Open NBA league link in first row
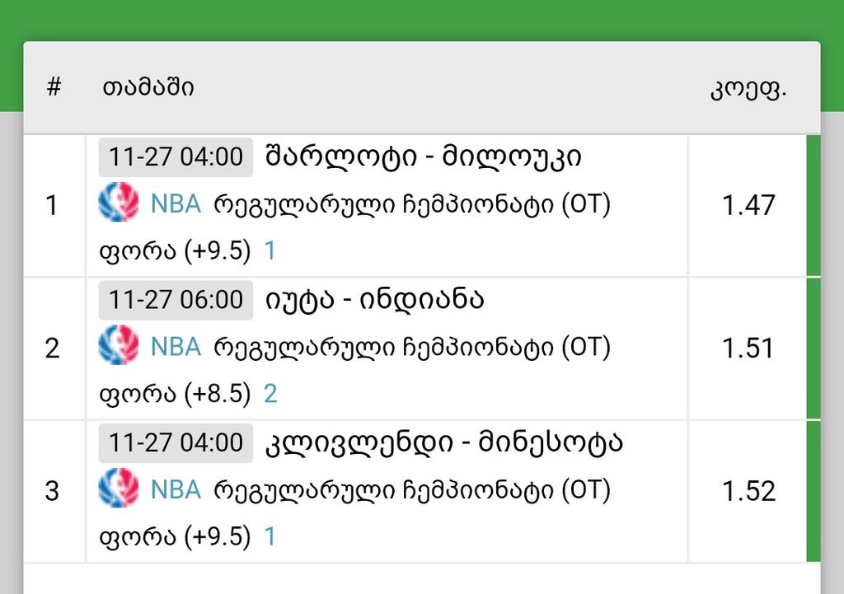Image resolution: width=844 pixels, height=594 pixels. pyautogui.click(x=176, y=203)
